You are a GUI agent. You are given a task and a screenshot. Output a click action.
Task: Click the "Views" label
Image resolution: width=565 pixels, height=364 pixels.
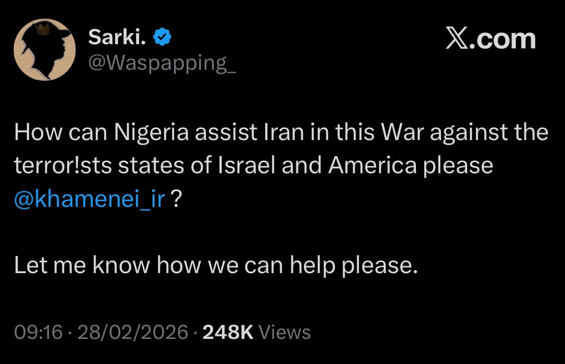click(287, 332)
